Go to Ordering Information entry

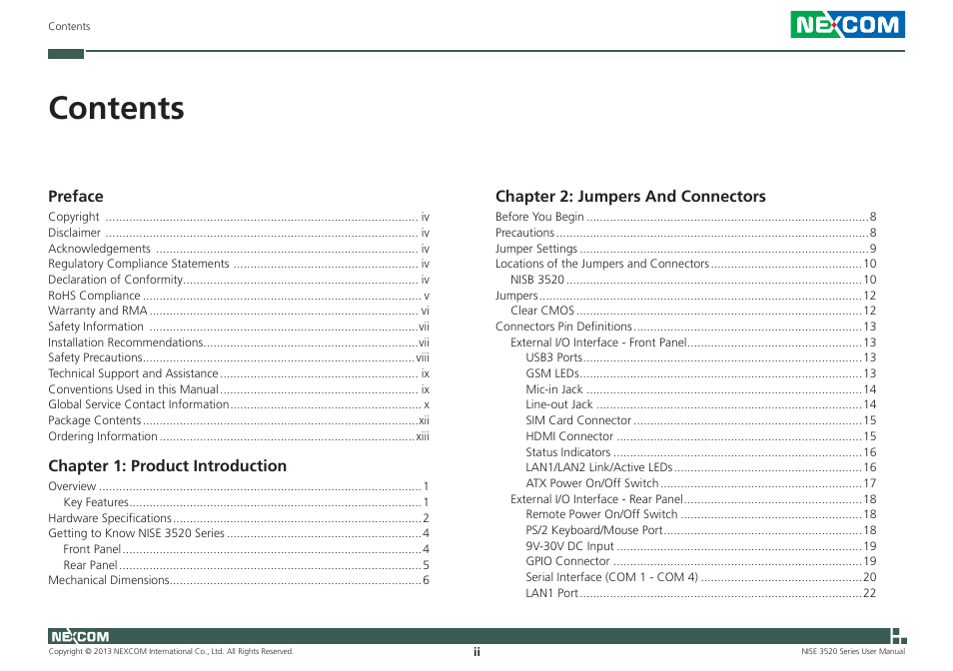coord(239,436)
